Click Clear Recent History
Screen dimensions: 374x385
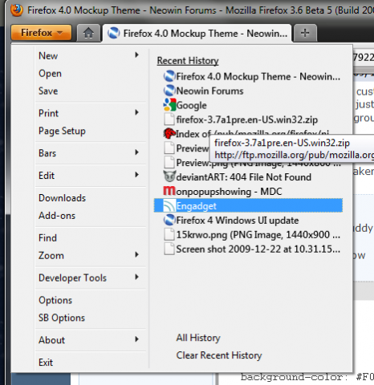pyautogui.click(x=219, y=355)
